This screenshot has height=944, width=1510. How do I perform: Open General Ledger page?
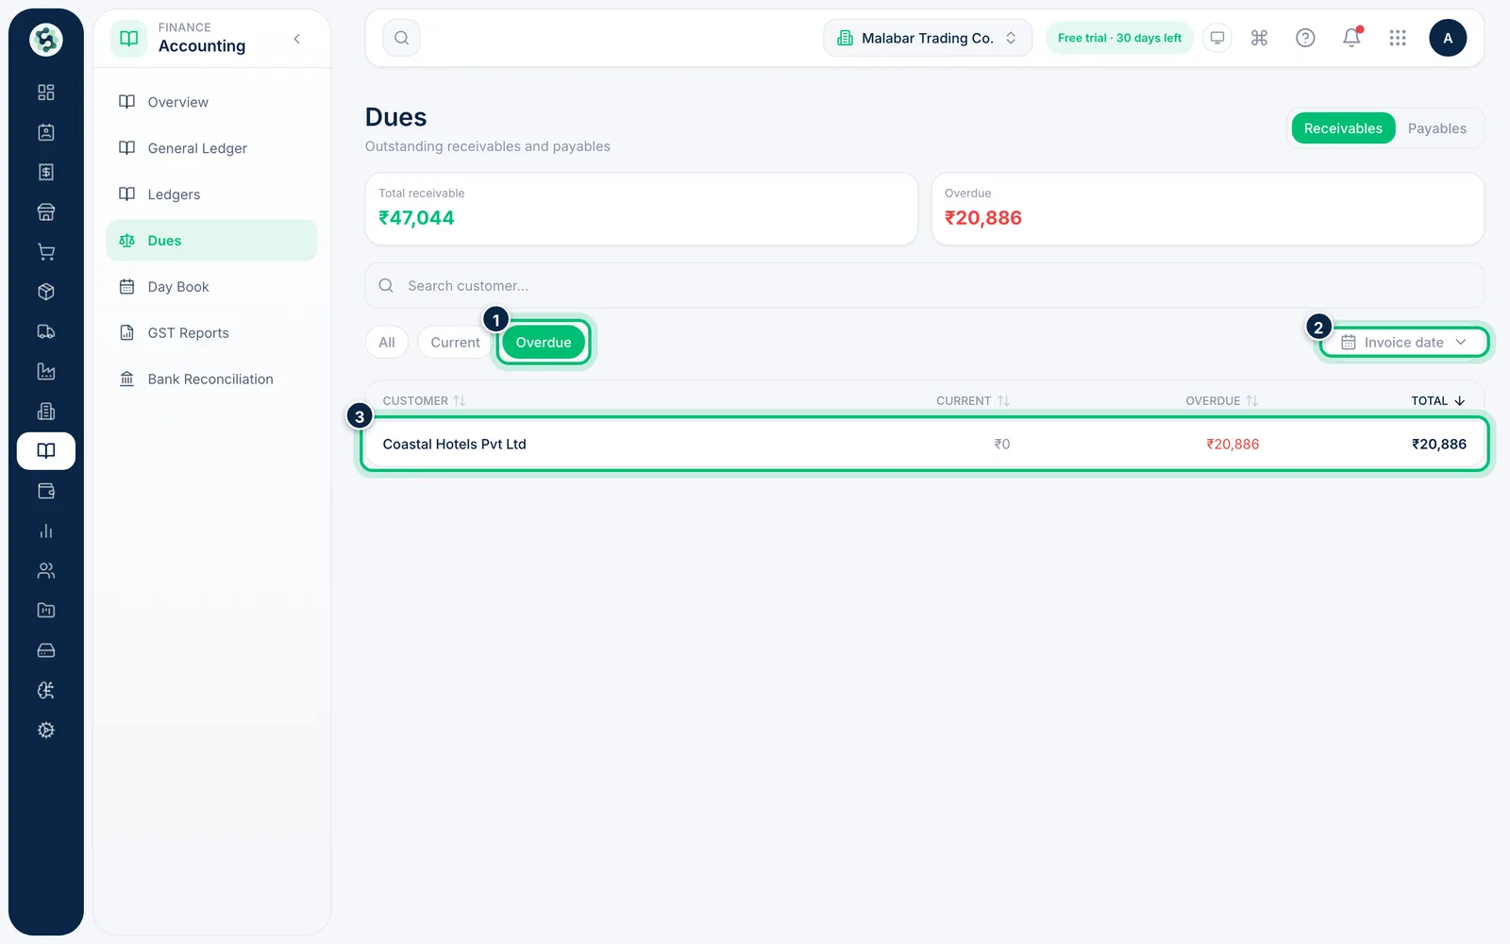211,148
